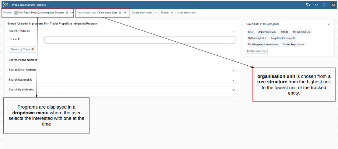Open the Search dropdown in toolbar
Image resolution: width=338 pixels, height=149 pixels.
[166, 13]
